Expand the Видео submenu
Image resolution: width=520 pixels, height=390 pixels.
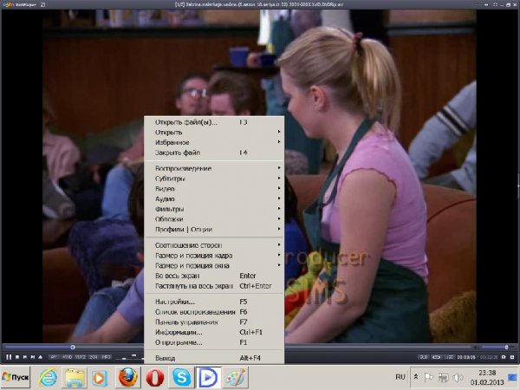coord(214,189)
